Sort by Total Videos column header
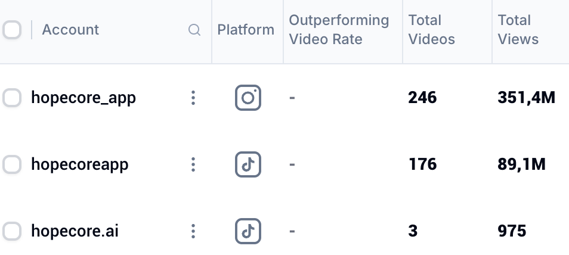Viewport: 569px width, 255px height. tap(431, 30)
